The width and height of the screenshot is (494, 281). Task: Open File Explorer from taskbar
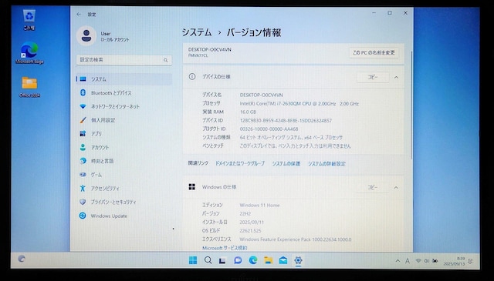click(268, 260)
